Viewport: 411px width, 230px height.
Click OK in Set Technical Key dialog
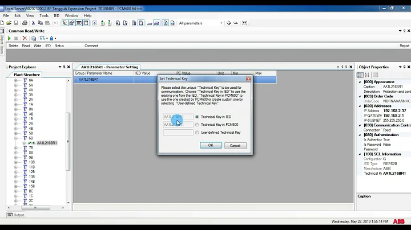[x=211, y=145]
